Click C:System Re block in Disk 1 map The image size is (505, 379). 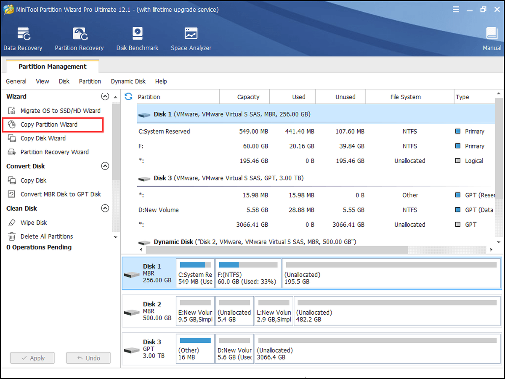195,273
